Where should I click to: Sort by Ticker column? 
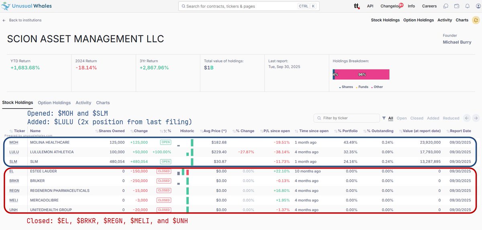(17, 131)
